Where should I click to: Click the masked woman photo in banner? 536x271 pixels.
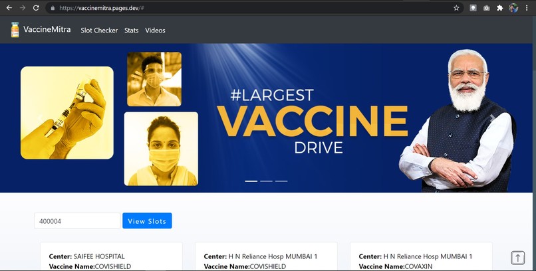tap(161, 149)
